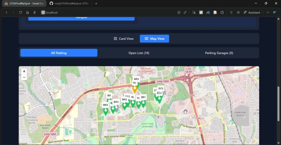
Task: Switch to UTSAFindMySpot browser tab
Action: point(24,3)
